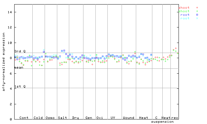
Task: Click the red shoot legend text
Action: tap(184, 8)
